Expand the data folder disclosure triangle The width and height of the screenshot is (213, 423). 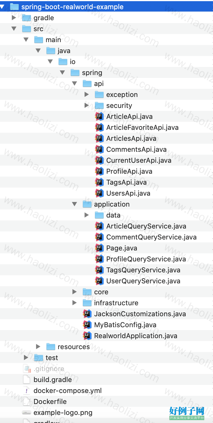(x=86, y=215)
